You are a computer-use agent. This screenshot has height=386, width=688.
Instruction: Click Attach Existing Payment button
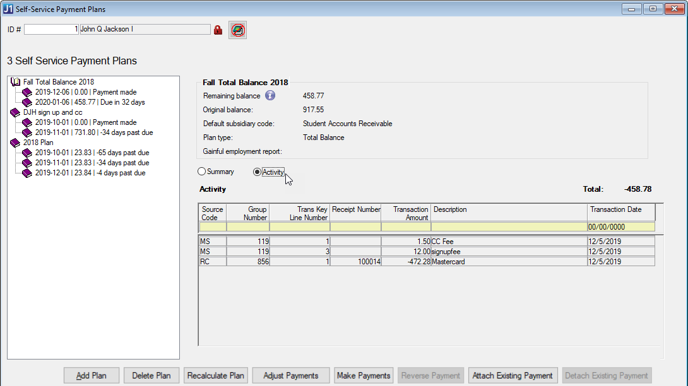pyautogui.click(x=513, y=375)
